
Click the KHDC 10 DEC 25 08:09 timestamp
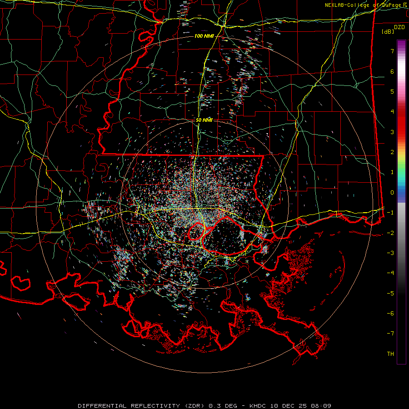point(290,406)
